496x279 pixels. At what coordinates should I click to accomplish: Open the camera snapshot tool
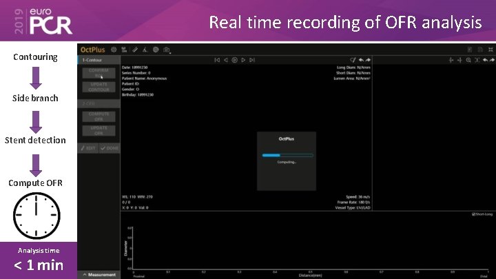click(x=167, y=50)
